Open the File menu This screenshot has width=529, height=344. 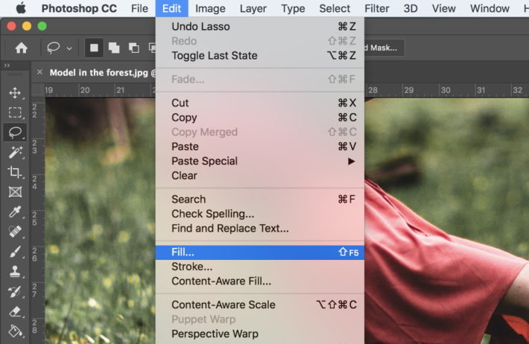[x=139, y=8]
